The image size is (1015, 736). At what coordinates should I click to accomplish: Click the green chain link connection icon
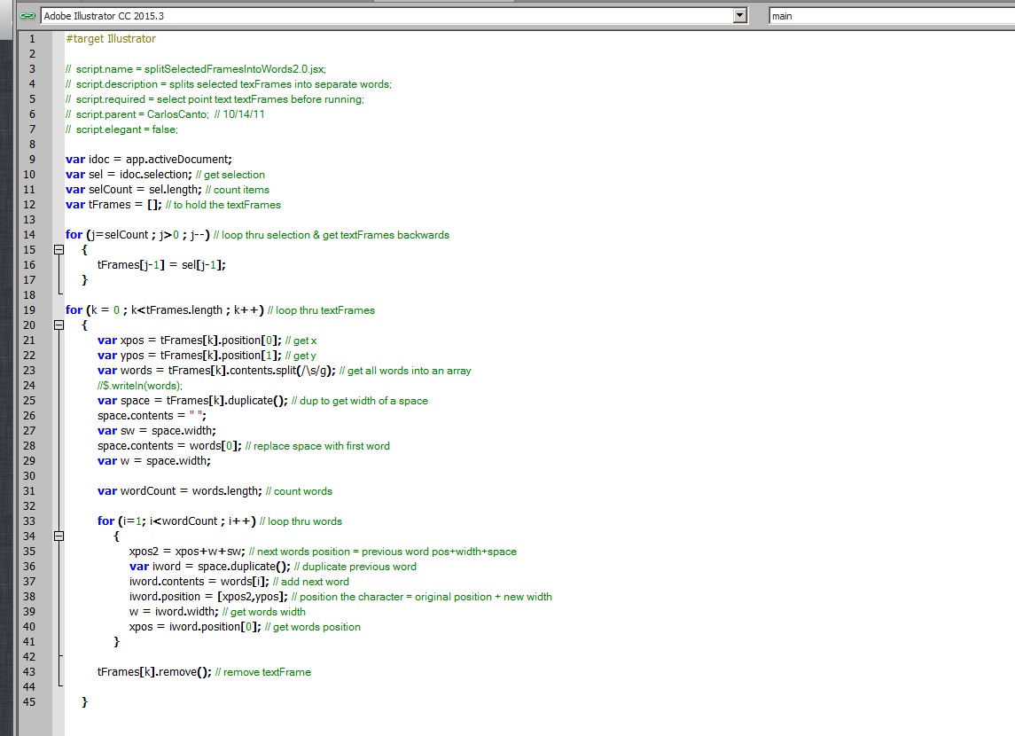(x=27, y=16)
